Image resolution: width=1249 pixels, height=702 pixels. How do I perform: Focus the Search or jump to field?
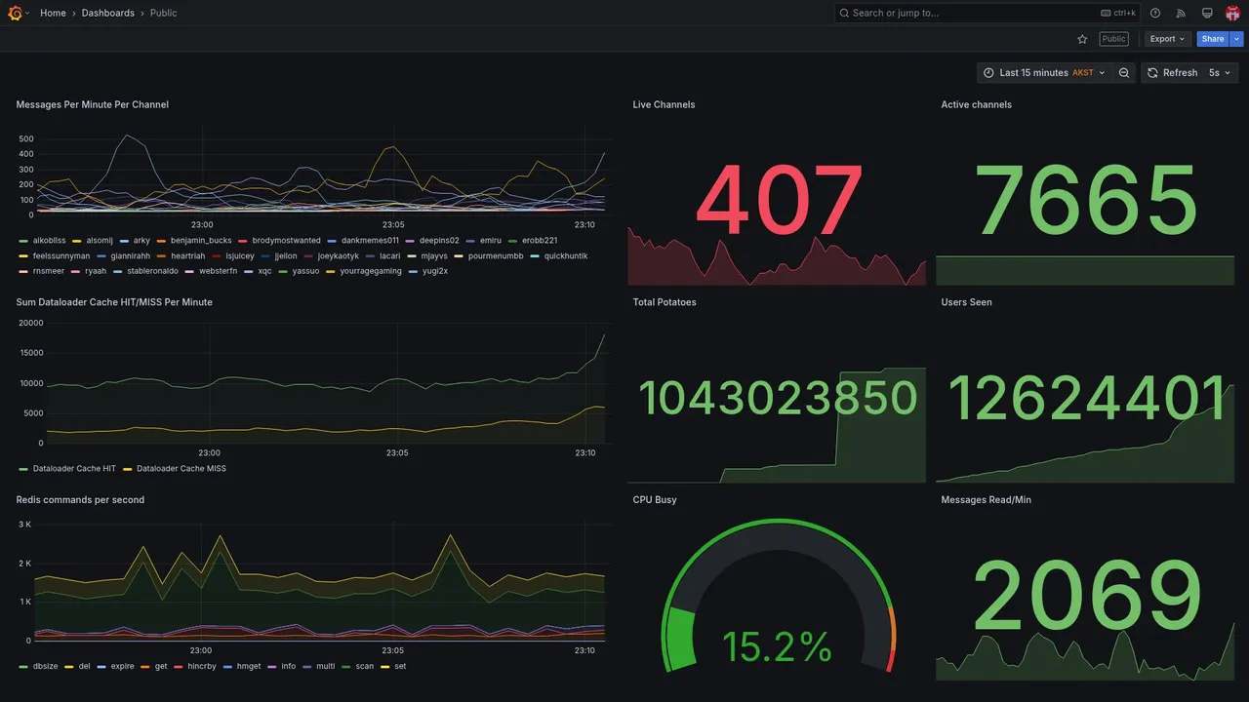[987, 13]
